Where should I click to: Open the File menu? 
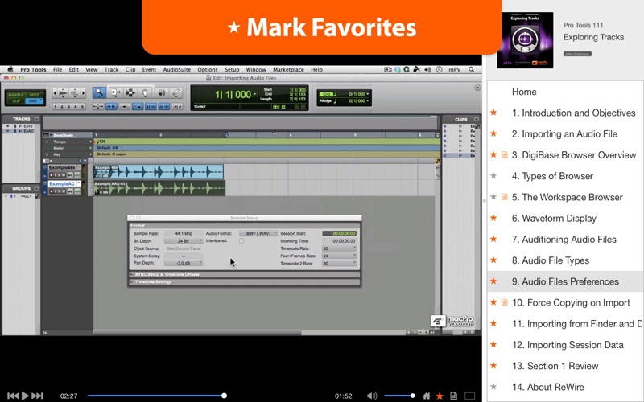coord(57,69)
